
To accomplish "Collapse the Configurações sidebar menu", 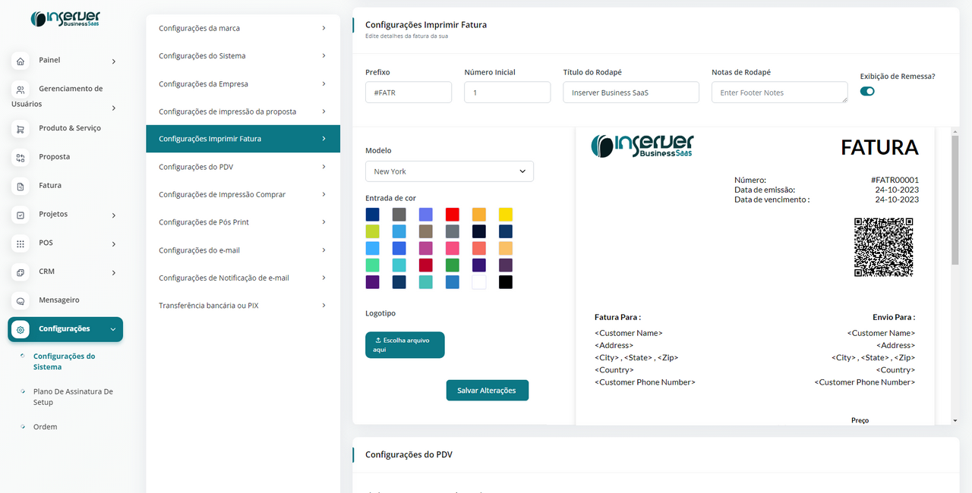I will (113, 329).
